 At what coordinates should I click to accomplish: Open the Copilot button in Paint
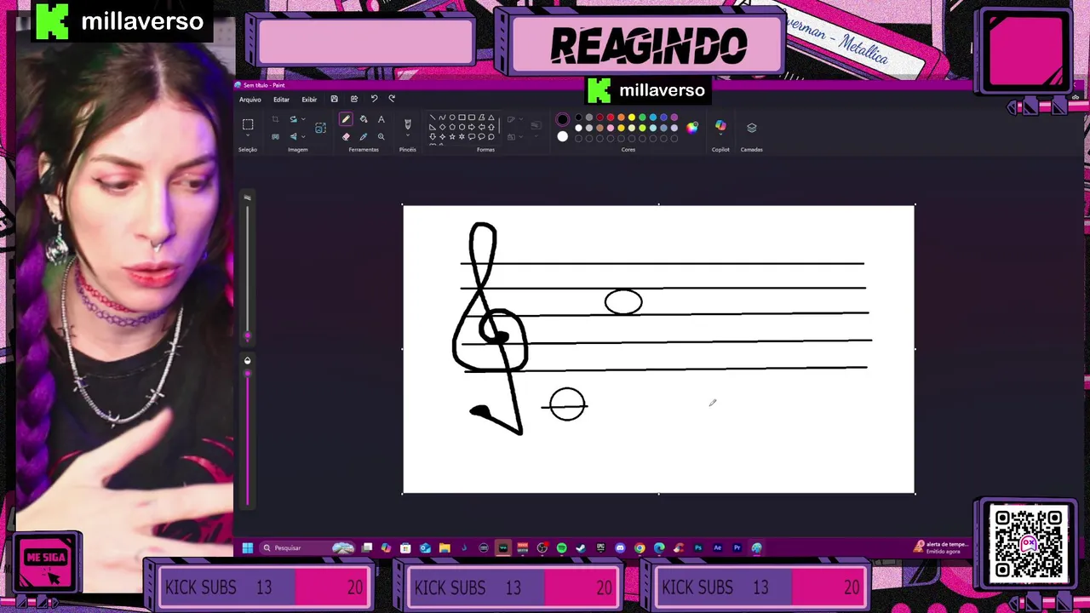coord(720,126)
